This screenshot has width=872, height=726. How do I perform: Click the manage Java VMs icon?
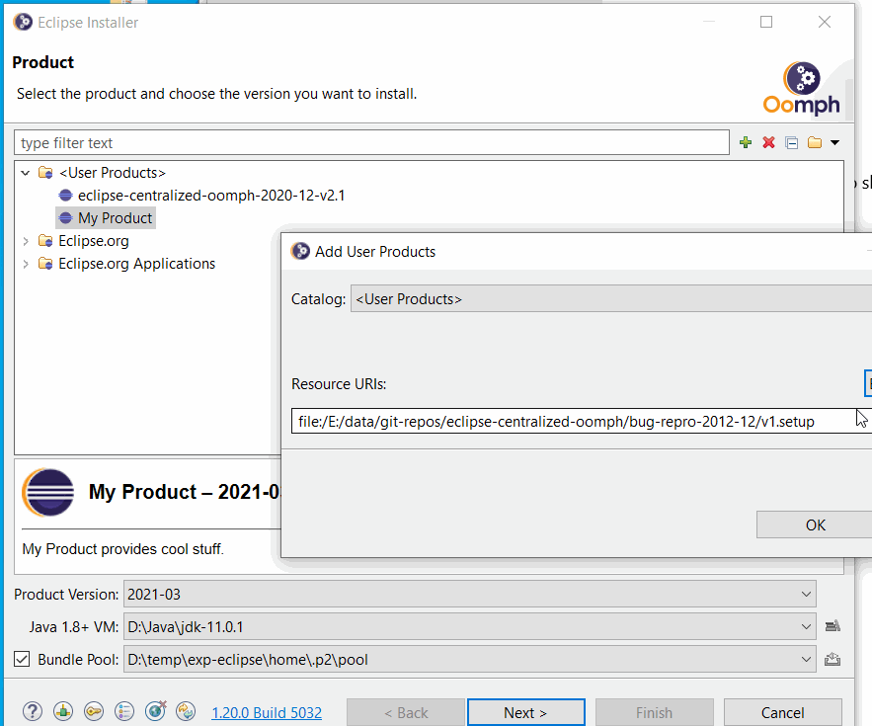tap(832, 626)
